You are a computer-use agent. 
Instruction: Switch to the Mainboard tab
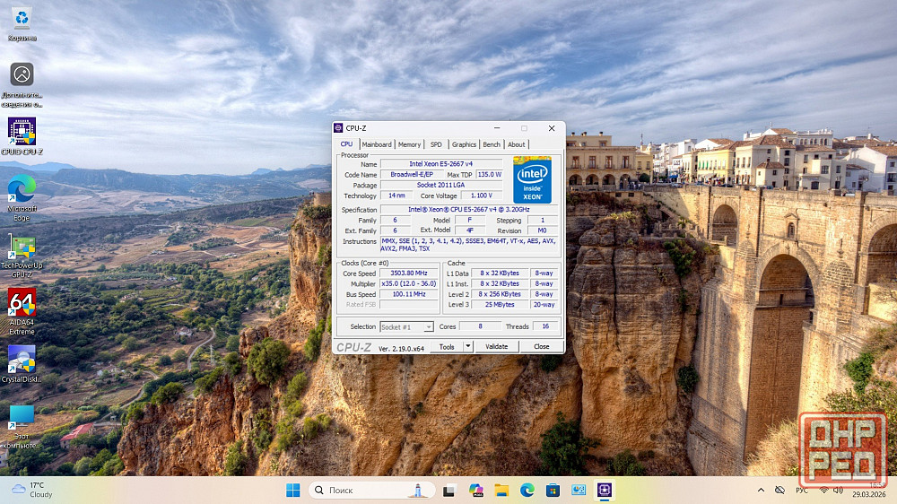click(x=377, y=144)
